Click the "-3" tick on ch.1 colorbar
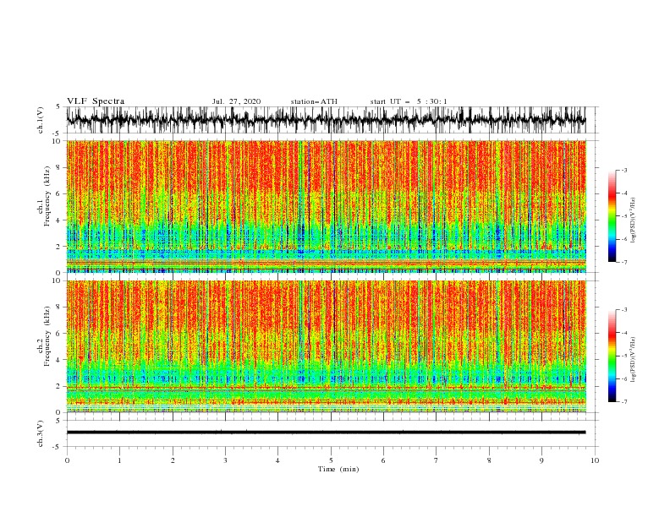Viewport: 670px width, 517px height. point(624,170)
